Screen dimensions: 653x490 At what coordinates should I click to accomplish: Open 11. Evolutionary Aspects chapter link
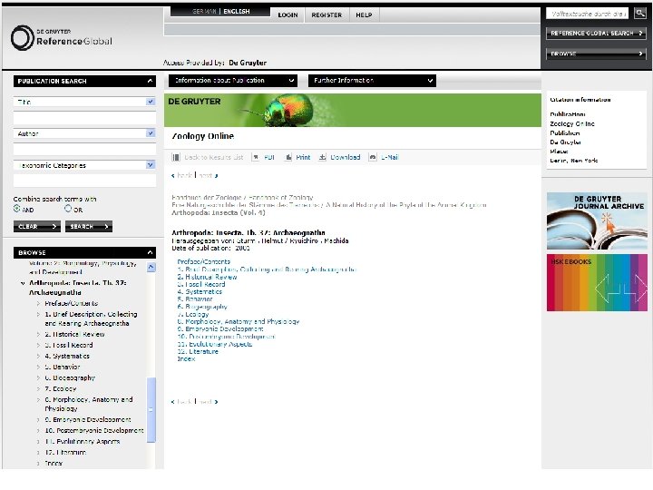215,344
